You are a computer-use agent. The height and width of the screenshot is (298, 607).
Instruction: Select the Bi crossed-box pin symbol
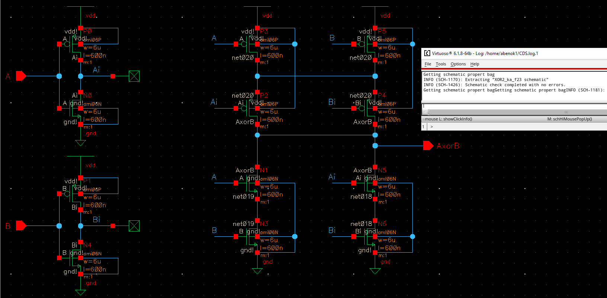(x=134, y=226)
